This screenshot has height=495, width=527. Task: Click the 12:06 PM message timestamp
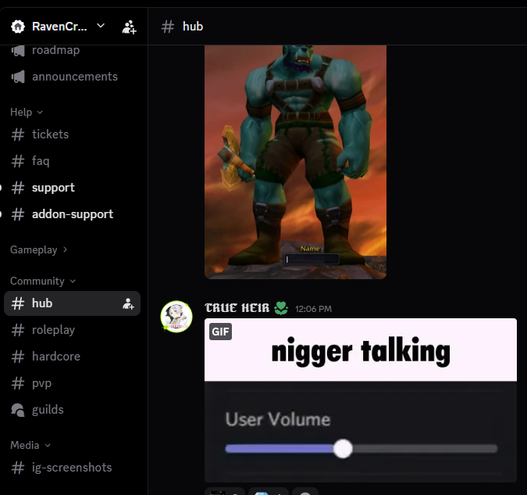313,309
